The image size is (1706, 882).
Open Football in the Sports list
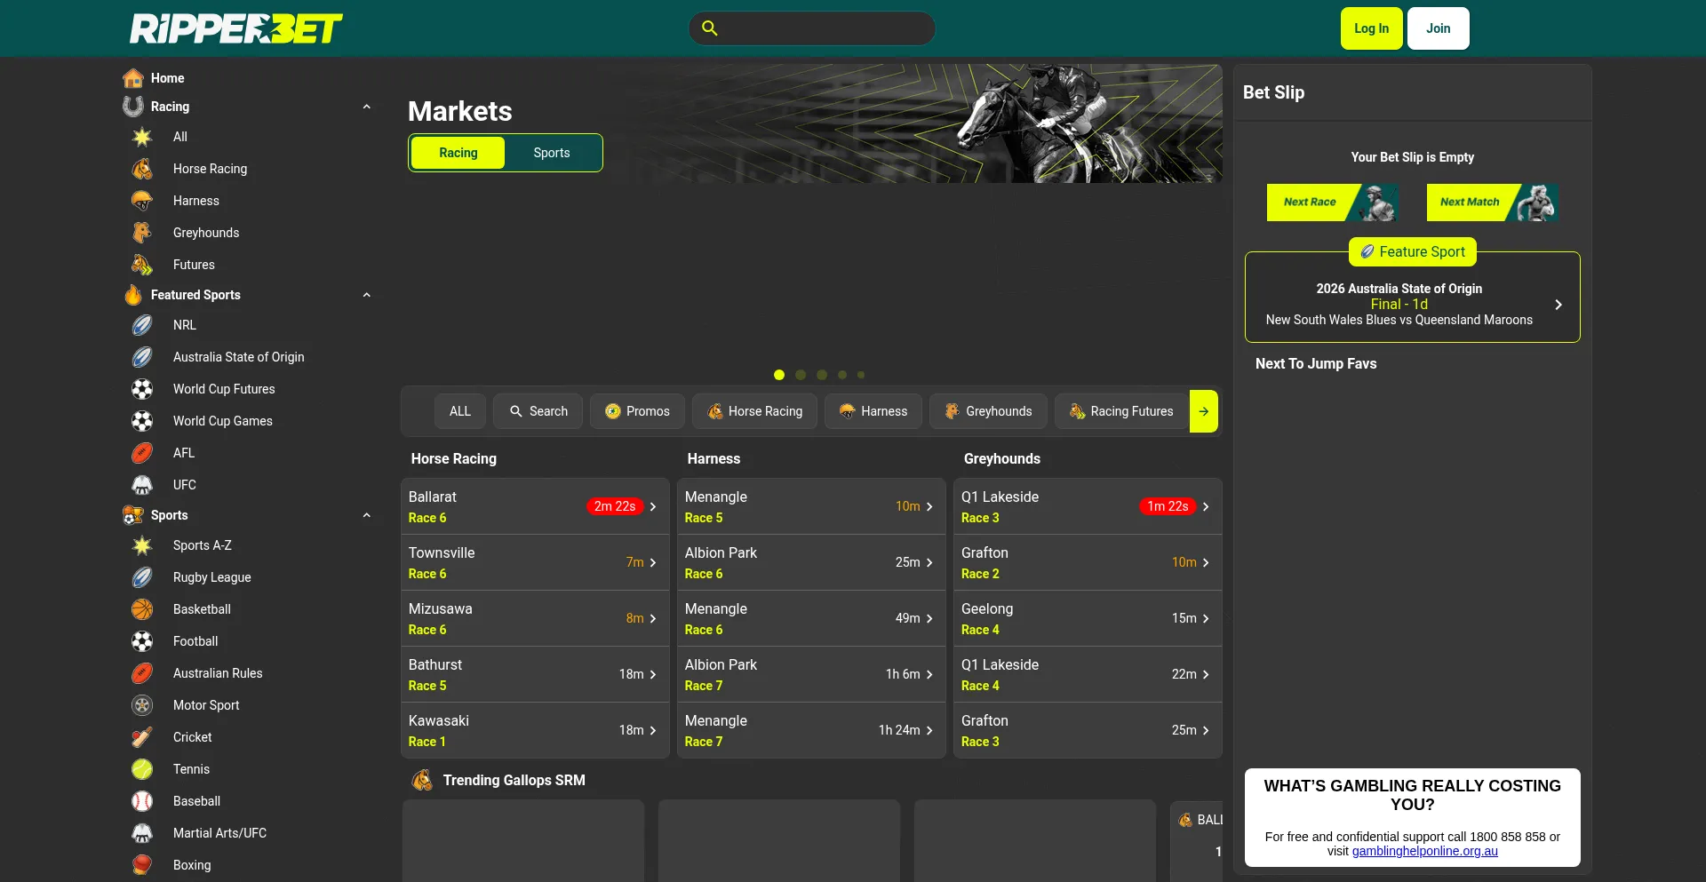click(x=195, y=641)
